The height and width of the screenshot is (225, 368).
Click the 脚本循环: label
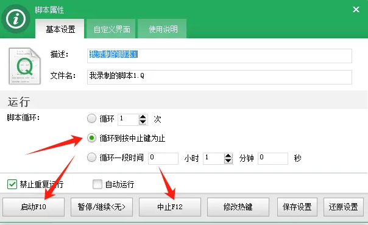pyautogui.click(x=23, y=117)
